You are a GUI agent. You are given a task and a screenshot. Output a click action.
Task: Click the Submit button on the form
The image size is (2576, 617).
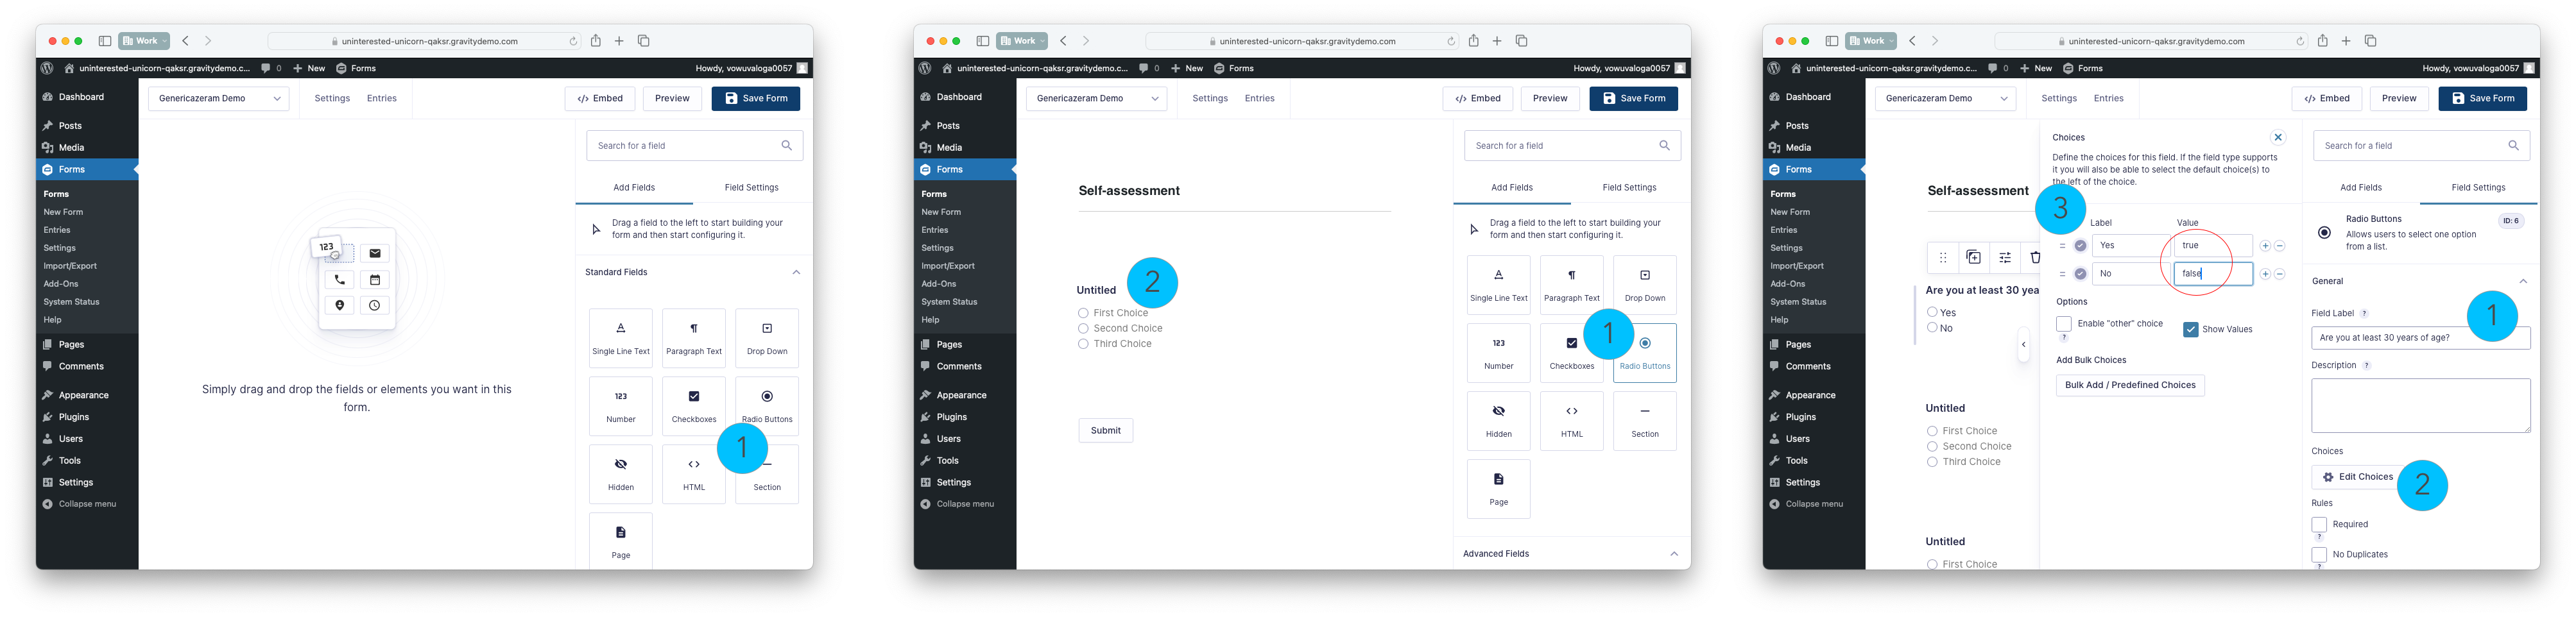[1105, 431]
